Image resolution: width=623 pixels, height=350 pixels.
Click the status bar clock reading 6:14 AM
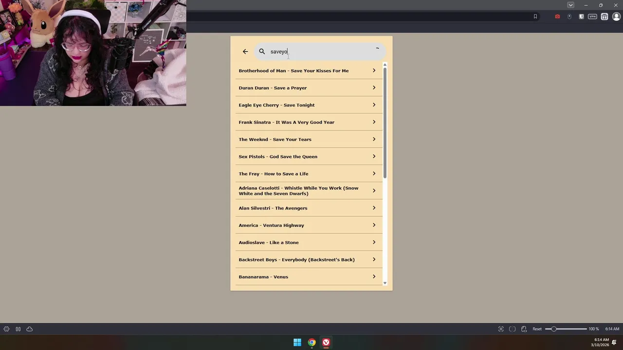[612, 329]
